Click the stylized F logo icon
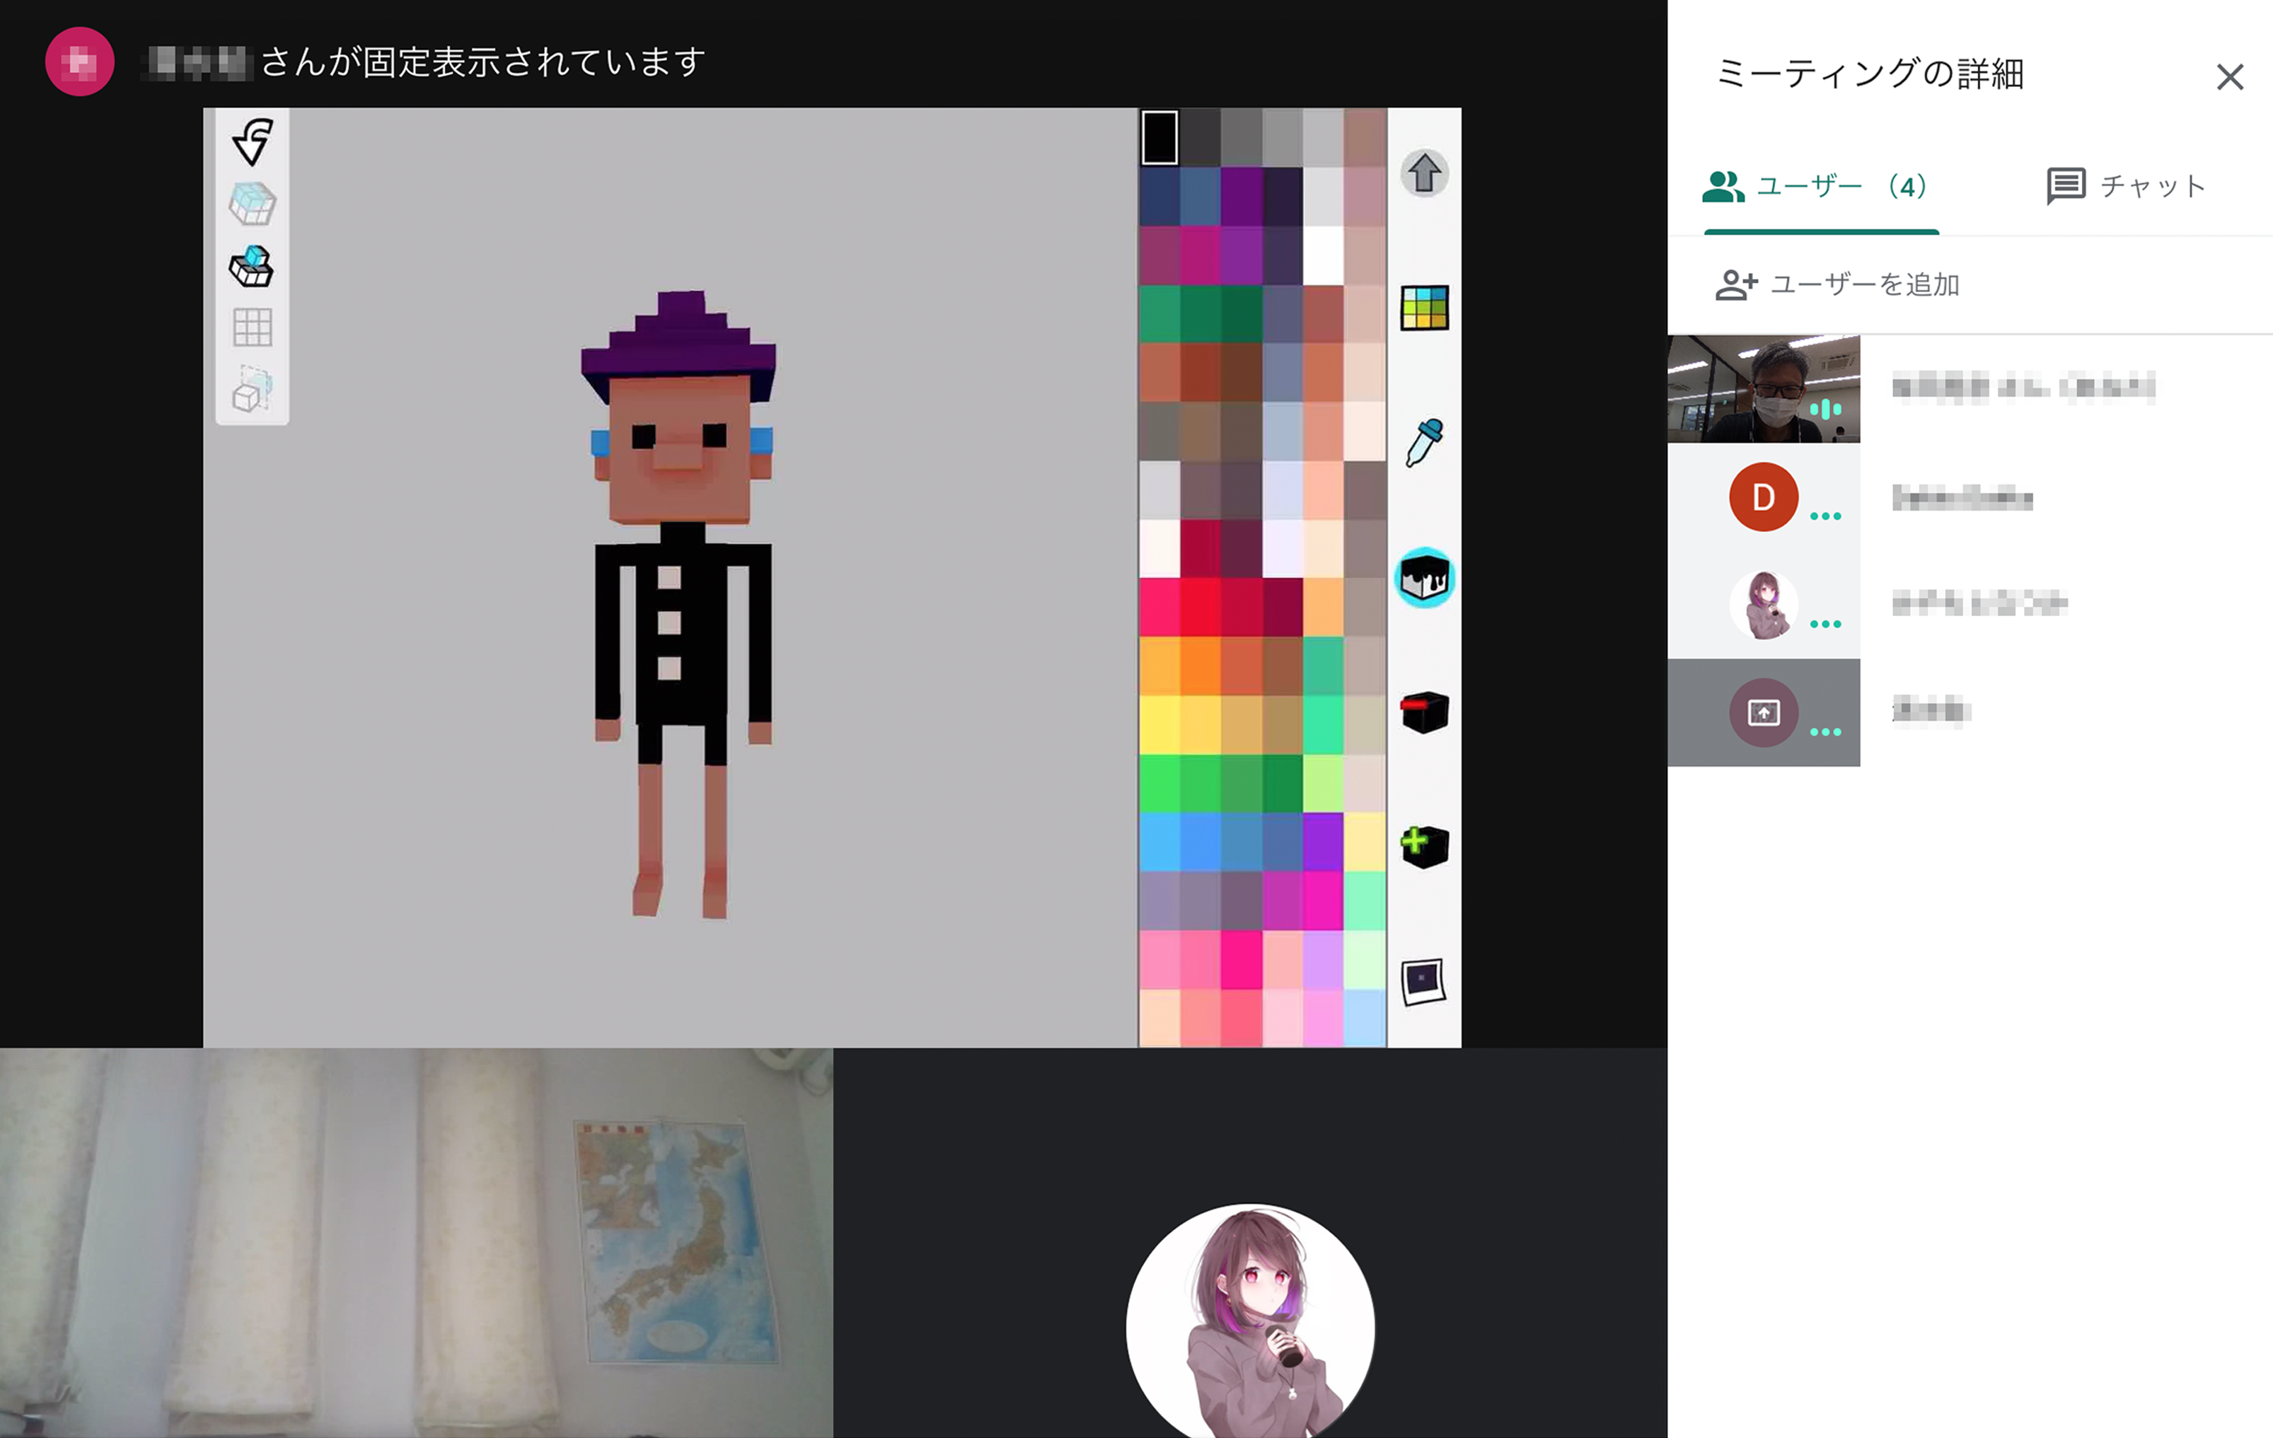Screen dimensions: 2273x1438 [x=252, y=141]
